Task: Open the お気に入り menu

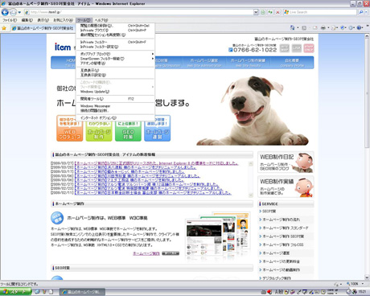Action: (x=64, y=20)
